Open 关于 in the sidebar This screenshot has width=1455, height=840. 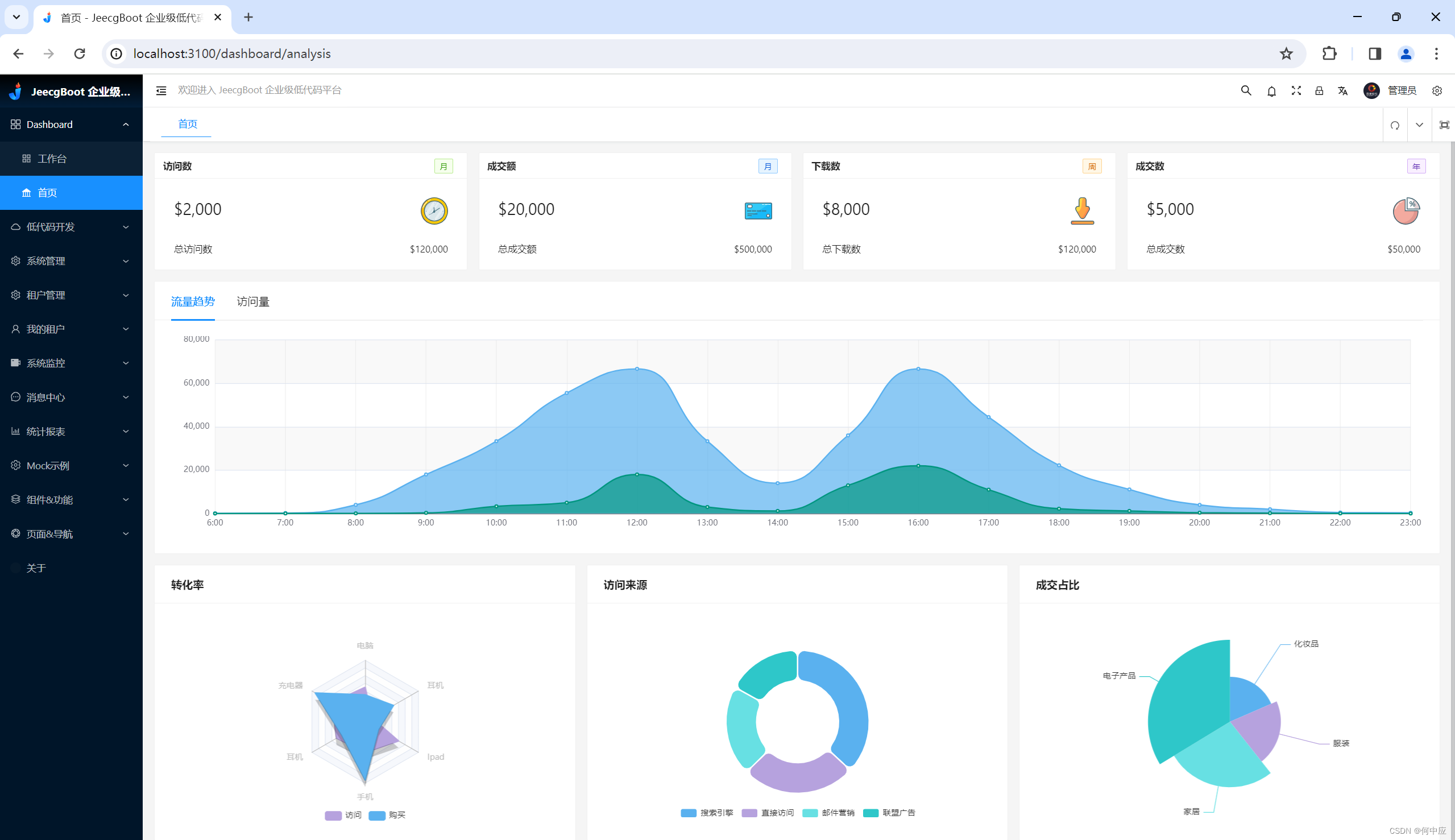71,568
